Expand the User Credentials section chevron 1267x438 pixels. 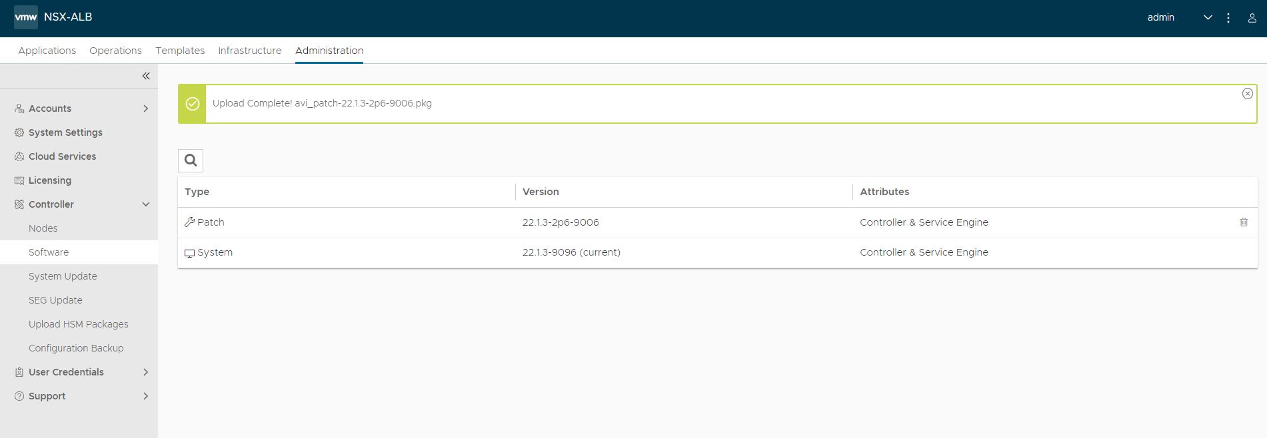coord(146,372)
